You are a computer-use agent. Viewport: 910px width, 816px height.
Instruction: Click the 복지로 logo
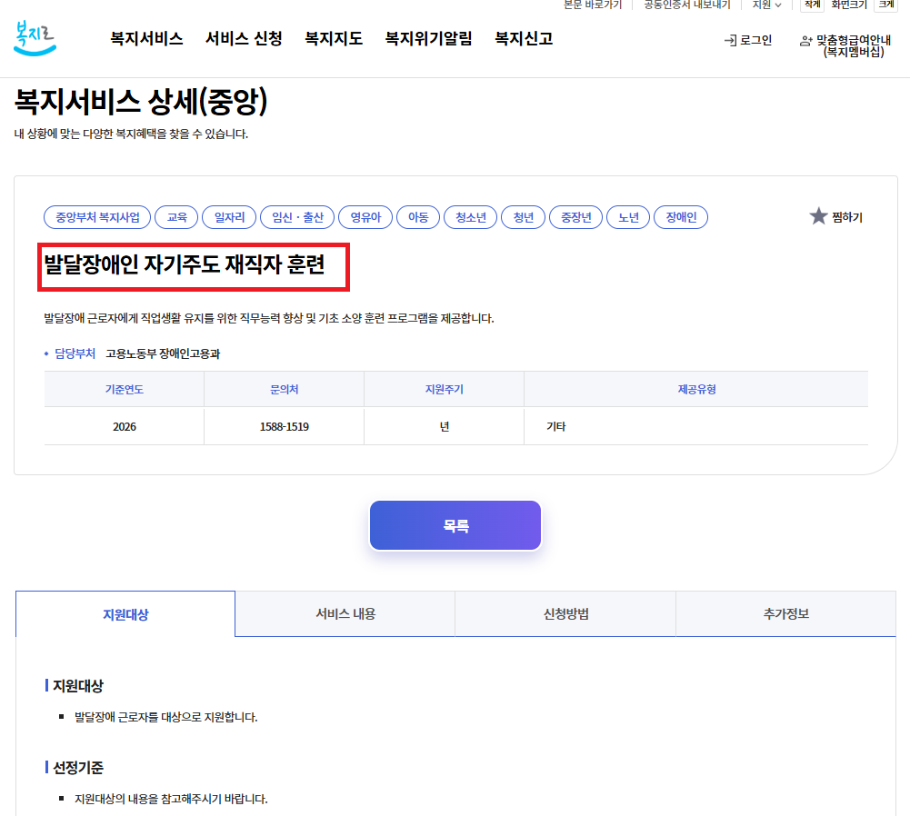coord(35,38)
